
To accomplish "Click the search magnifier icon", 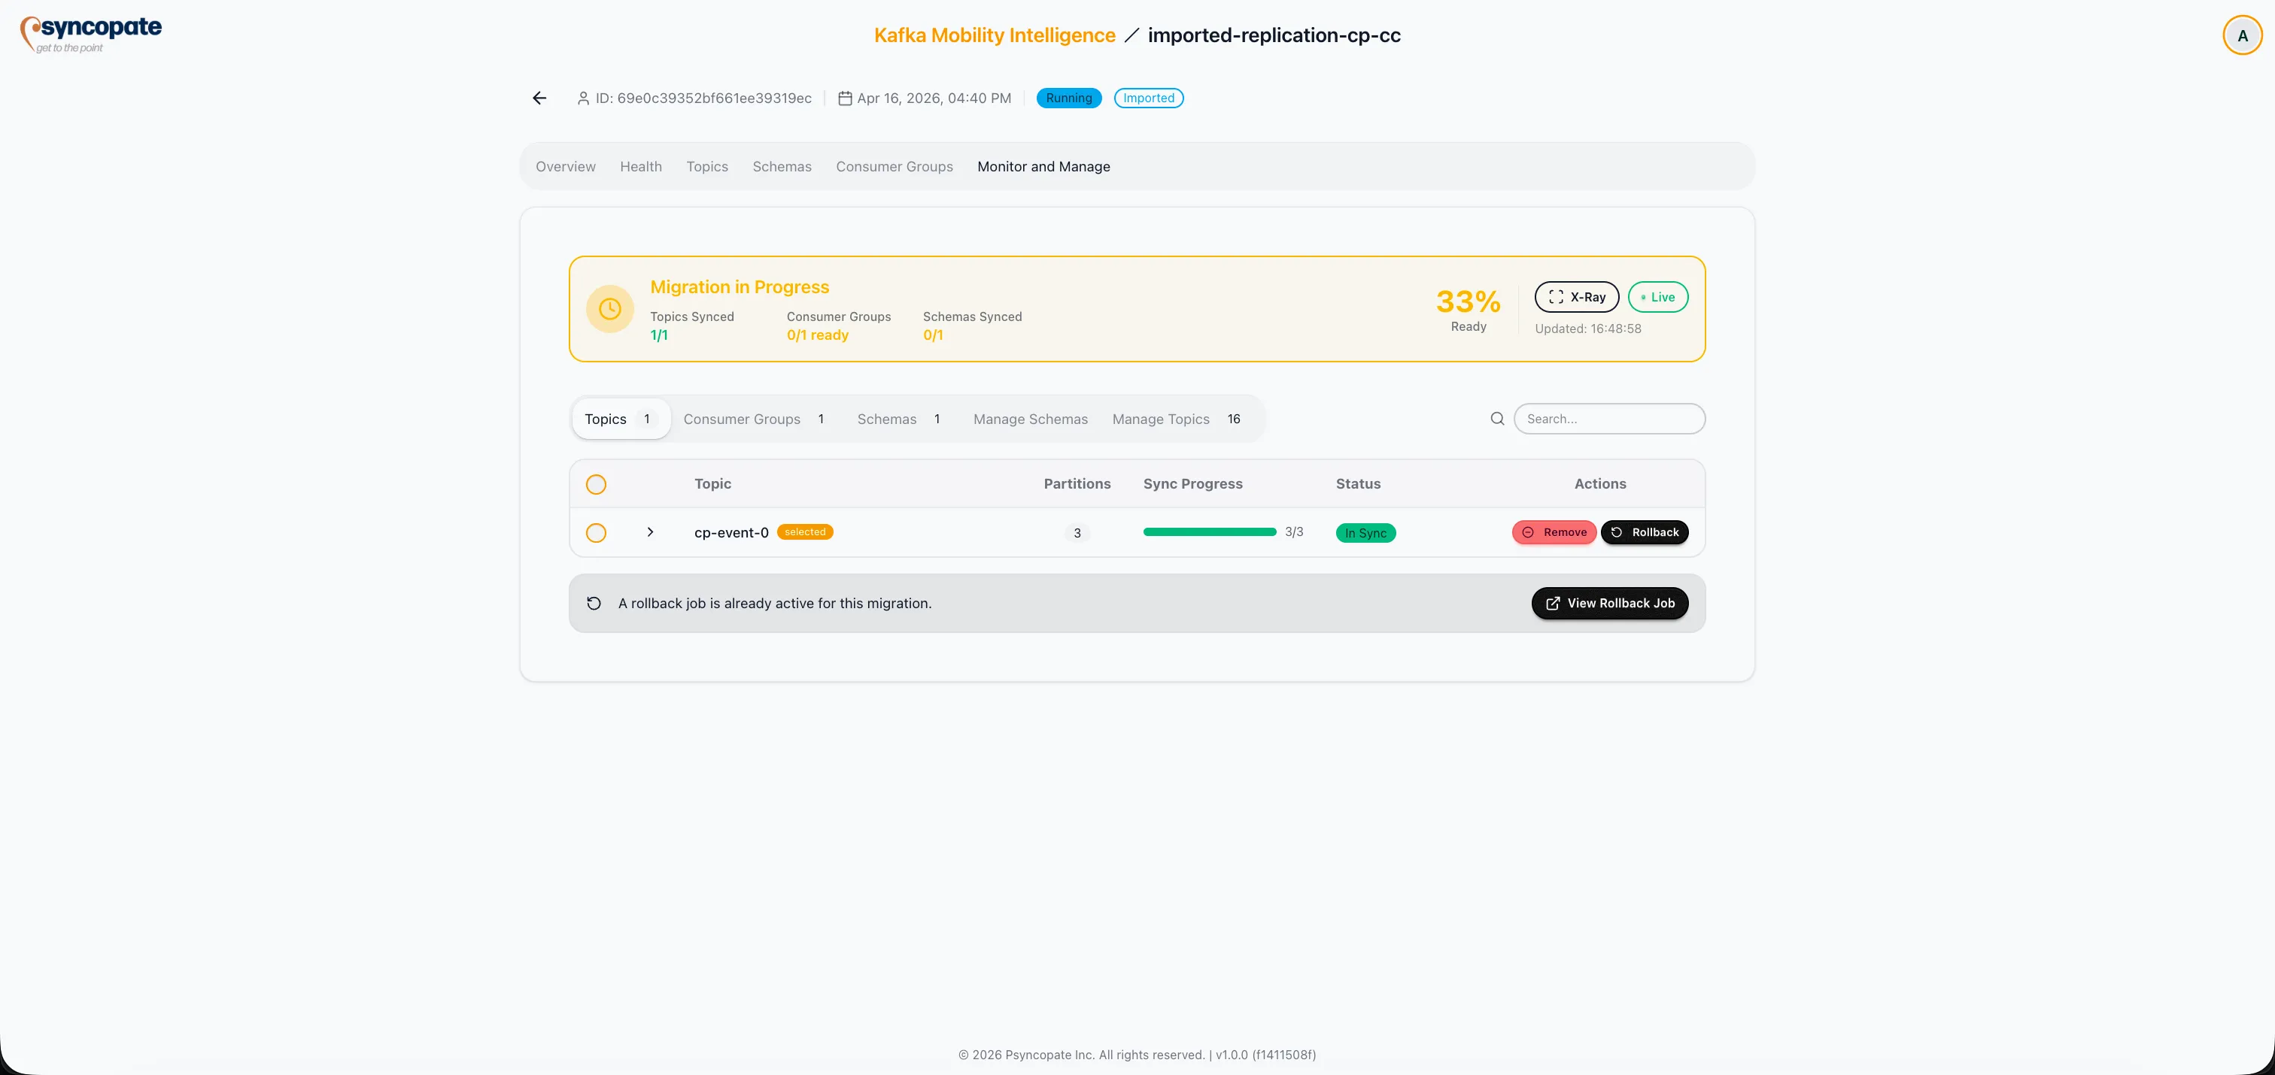I will pos(1497,419).
